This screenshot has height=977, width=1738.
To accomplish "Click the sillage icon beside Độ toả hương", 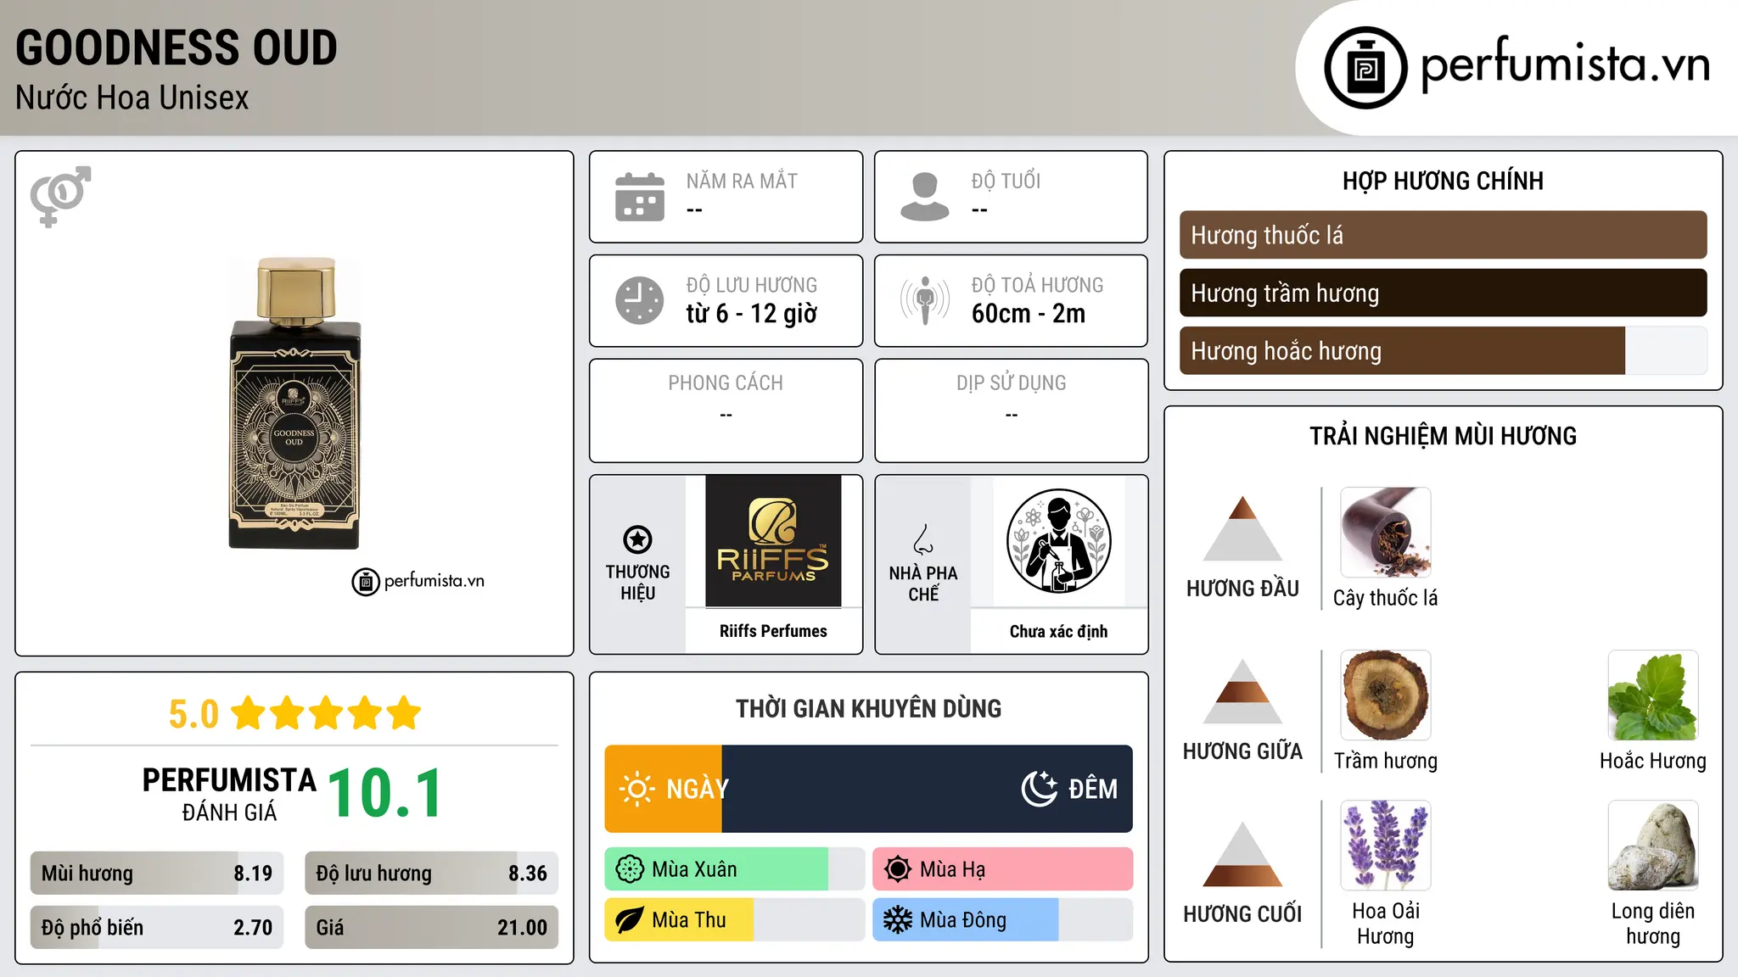I will [924, 300].
